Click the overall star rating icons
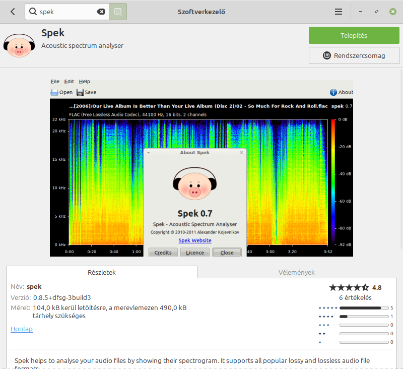The height and width of the screenshot is (369, 403). (x=349, y=287)
